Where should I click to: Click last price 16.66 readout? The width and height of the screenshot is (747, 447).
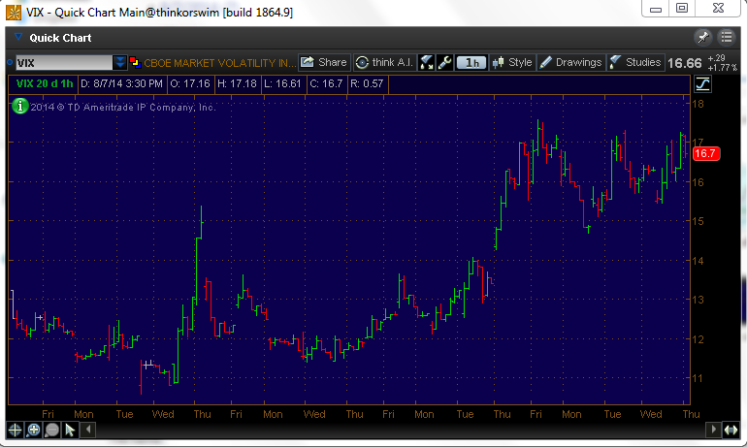tap(685, 63)
